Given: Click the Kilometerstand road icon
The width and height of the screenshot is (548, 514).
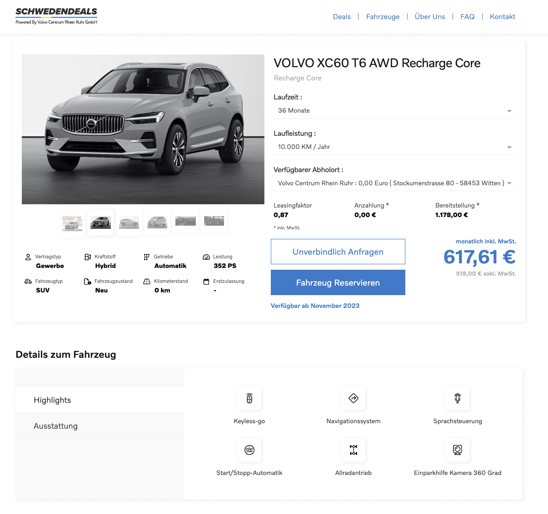Looking at the screenshot, I should [x=147, y=282].
